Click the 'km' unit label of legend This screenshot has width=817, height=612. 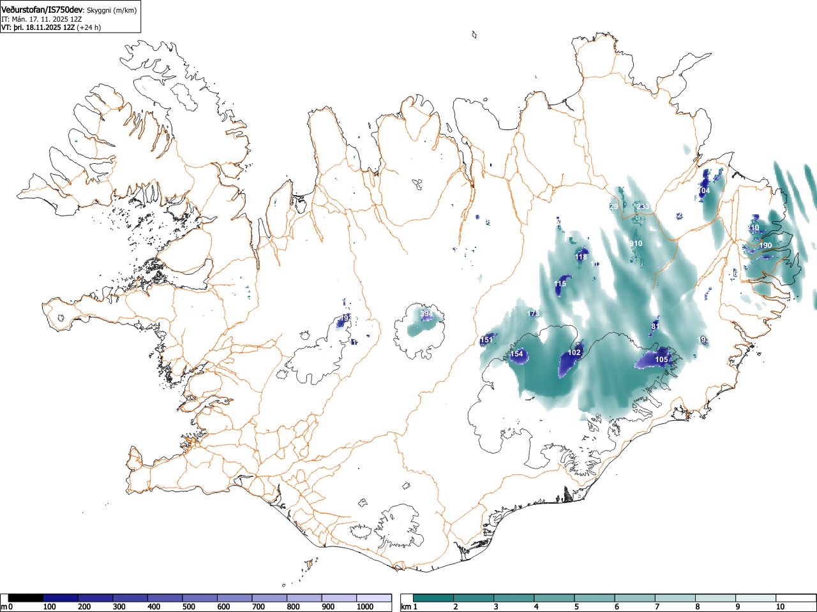tap(406, 607)
